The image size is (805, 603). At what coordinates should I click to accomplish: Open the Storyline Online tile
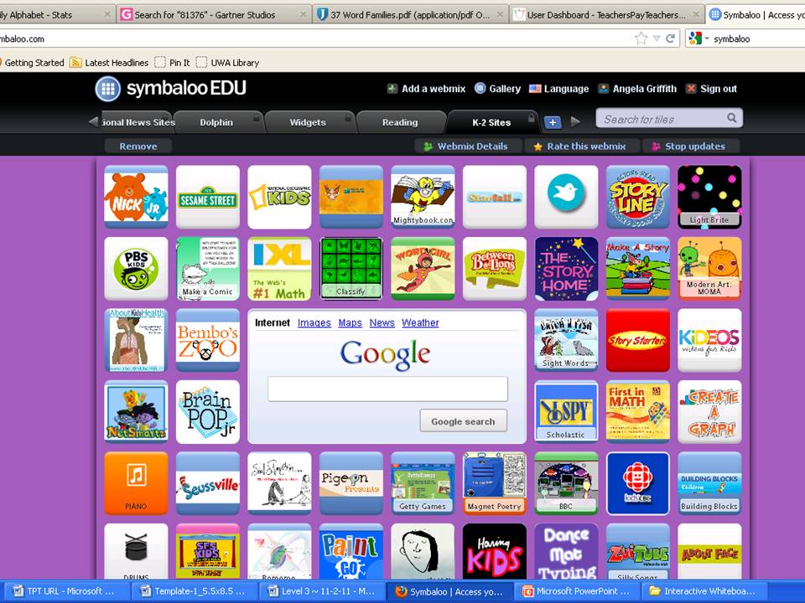[x=637, y=197]
